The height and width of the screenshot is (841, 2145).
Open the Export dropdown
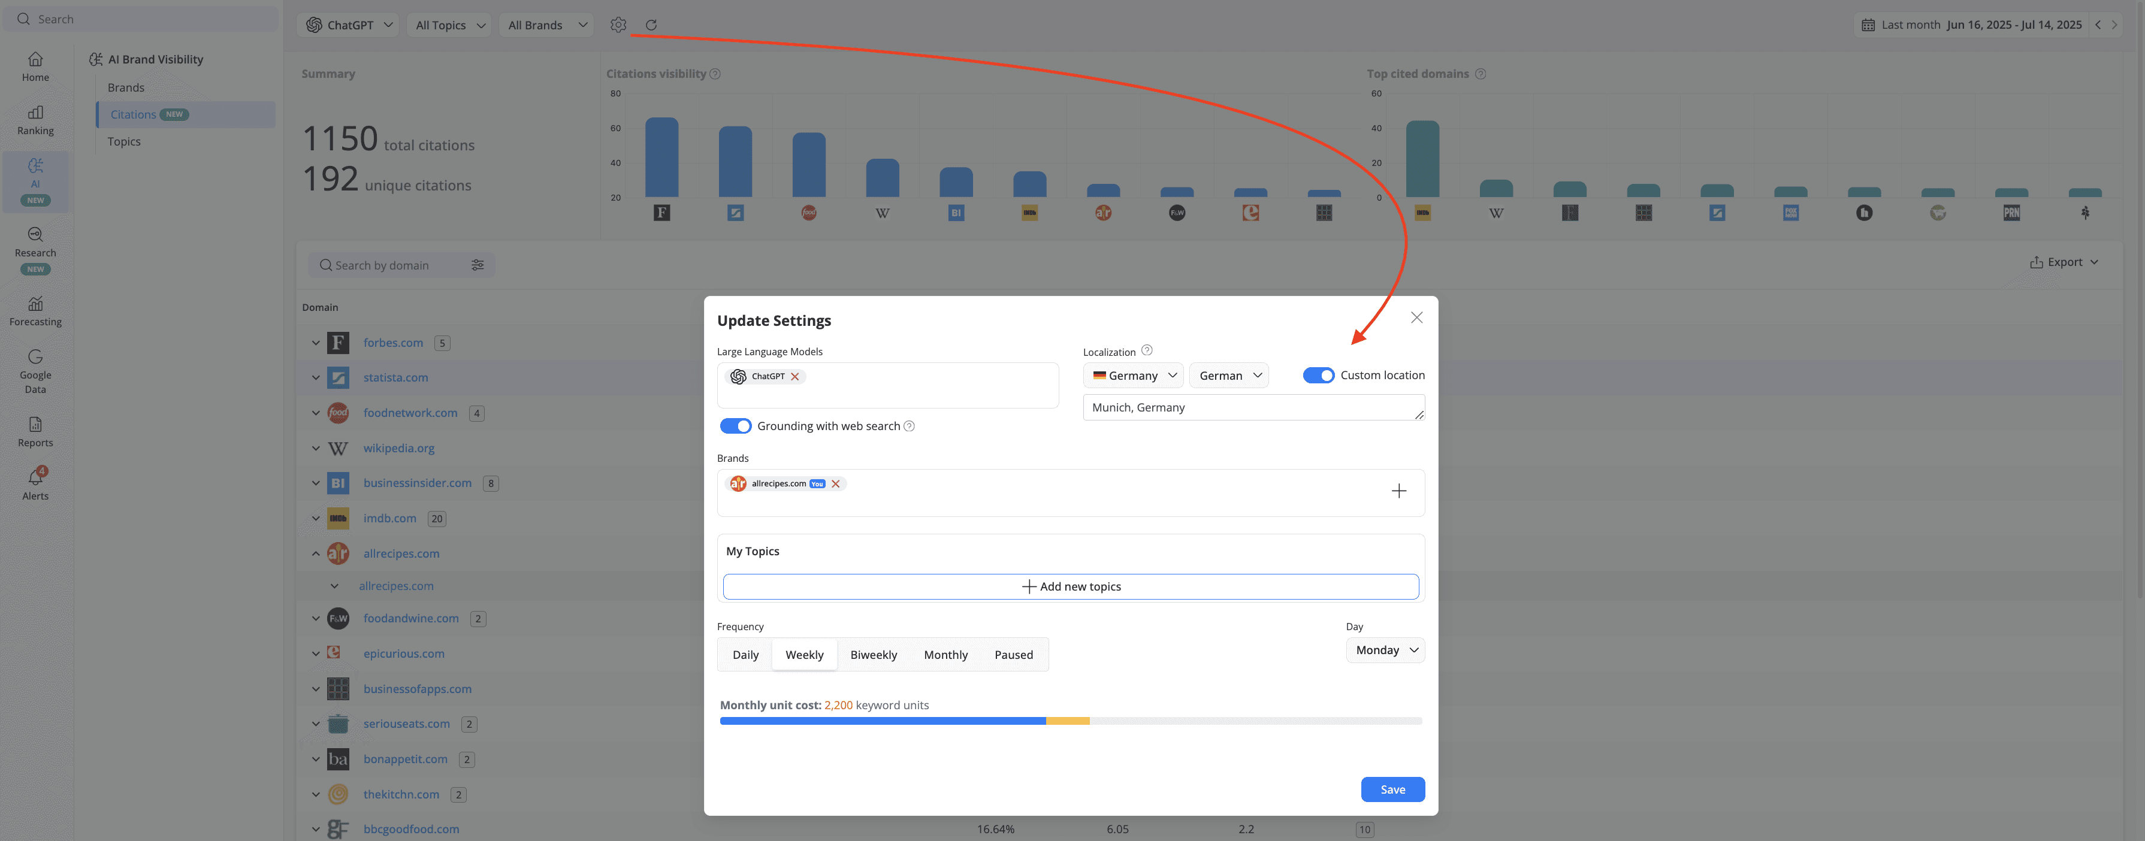2064,262
